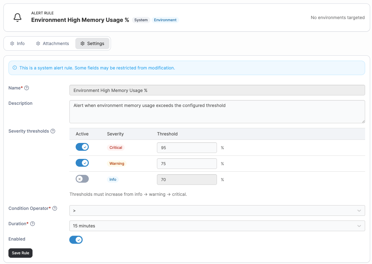Click the alert bell icon
This screenshot has height=264, width=372.
[17, 18]
